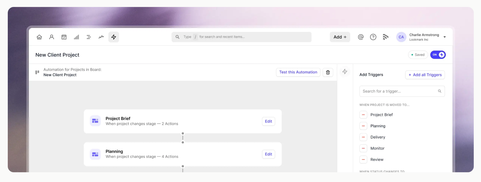Click the Review trigger label
The image size is (481, 182).
tap(377, 160)
